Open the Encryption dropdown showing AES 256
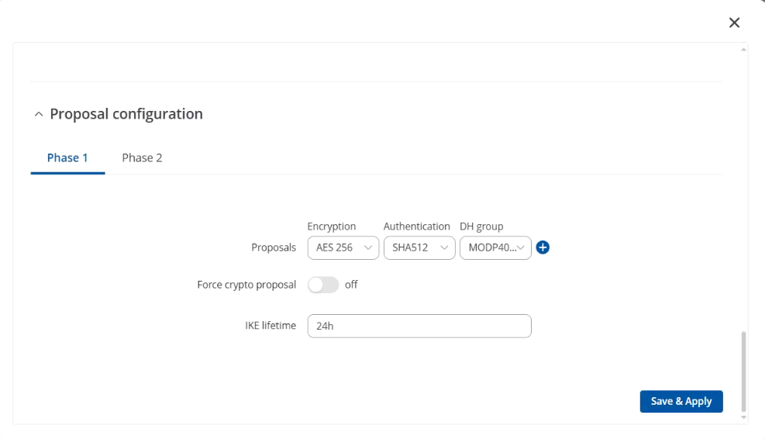 point(343,247)
